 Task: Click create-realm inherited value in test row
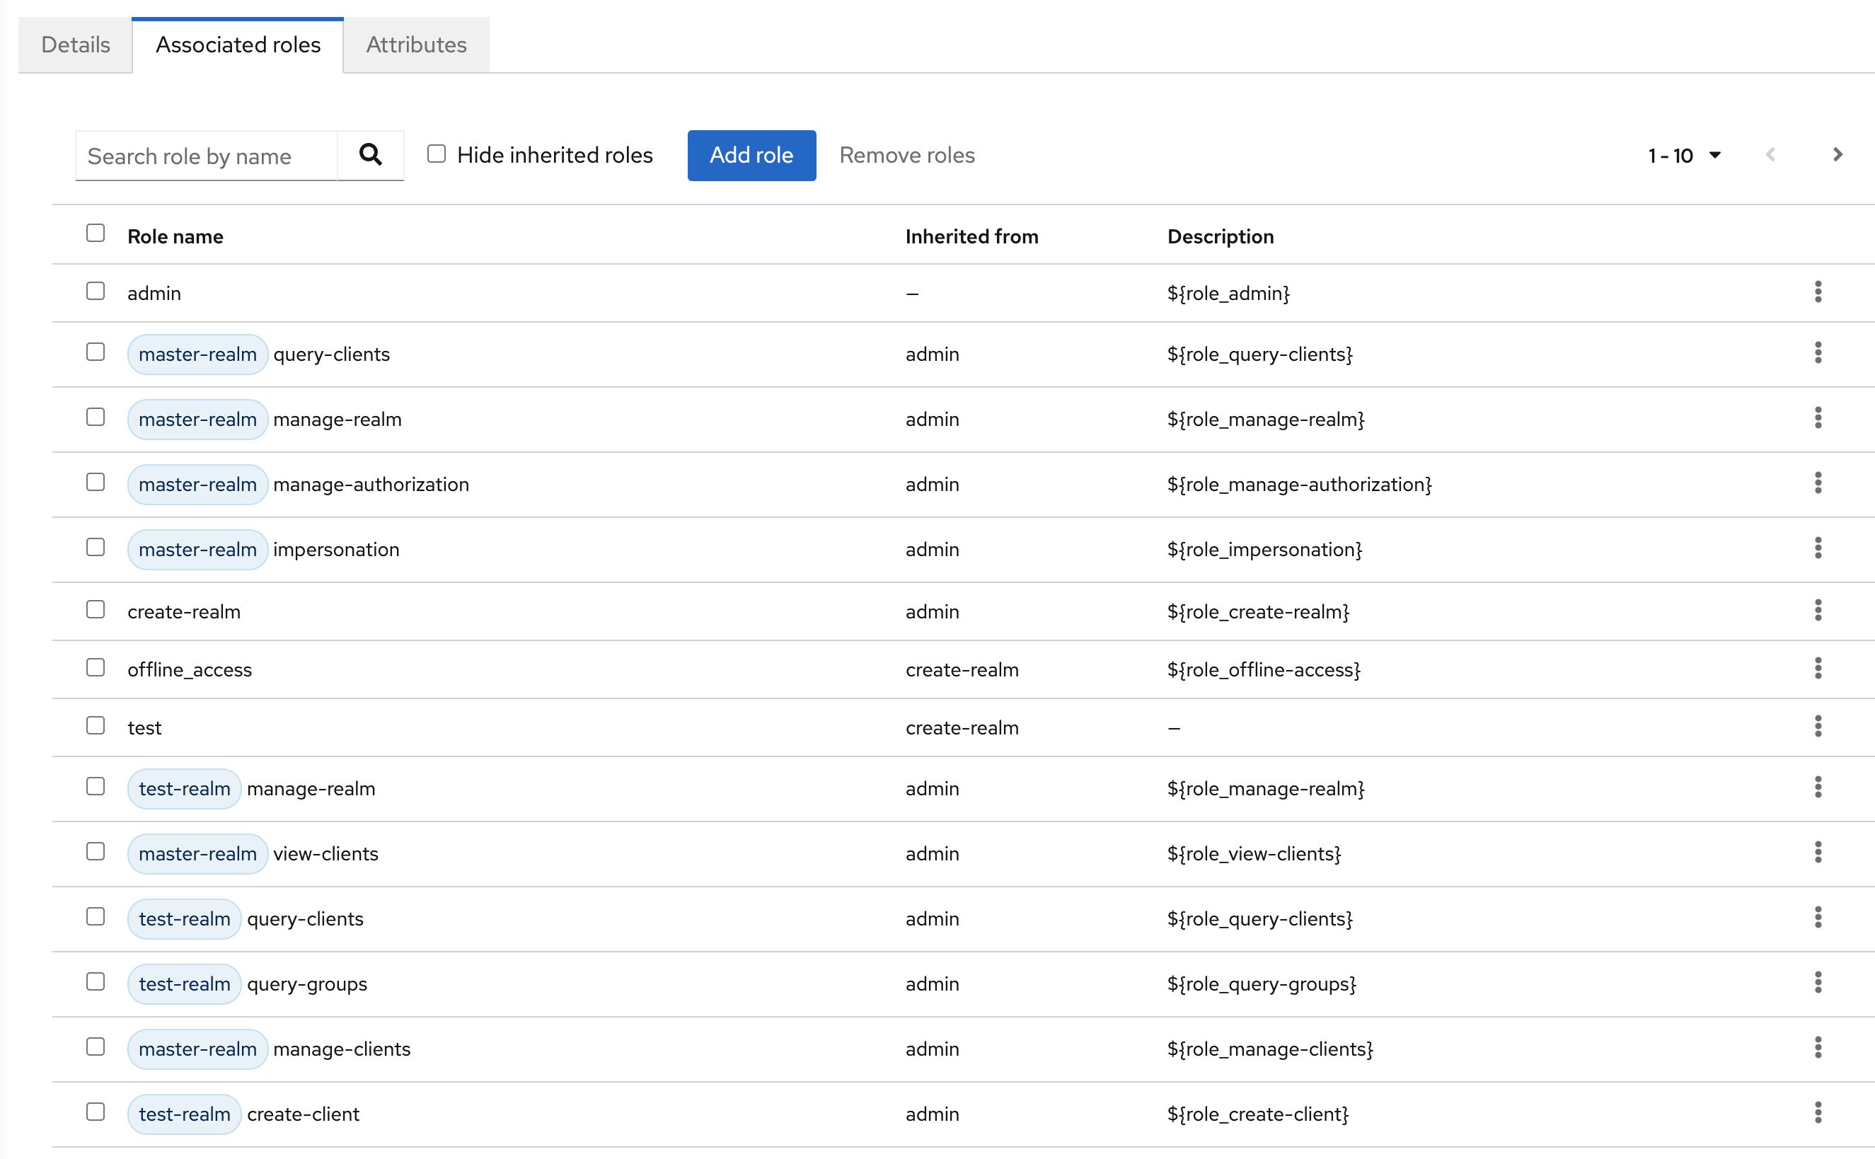[962, 727]
